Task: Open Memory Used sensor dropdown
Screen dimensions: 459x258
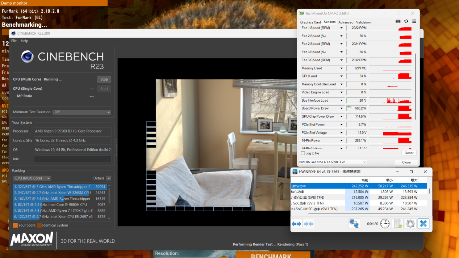Action: 341,68
